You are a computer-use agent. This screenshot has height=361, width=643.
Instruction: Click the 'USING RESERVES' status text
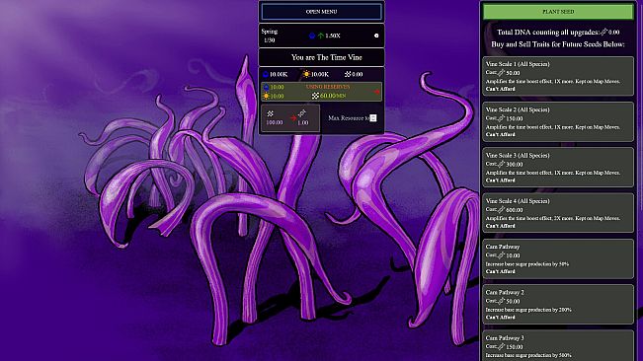(x=328, y=87)
